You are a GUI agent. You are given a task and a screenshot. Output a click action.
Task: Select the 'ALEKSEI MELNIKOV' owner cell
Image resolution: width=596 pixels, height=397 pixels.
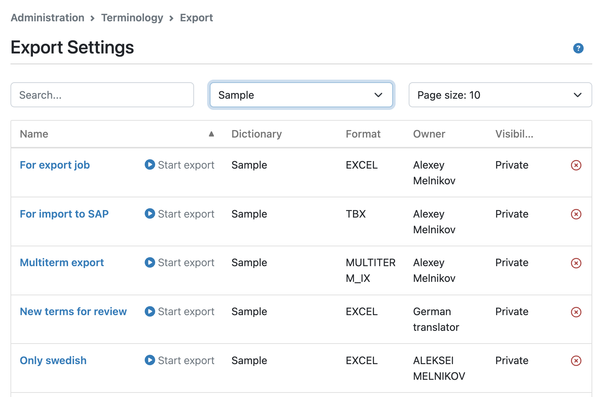[x=439, y=368]
